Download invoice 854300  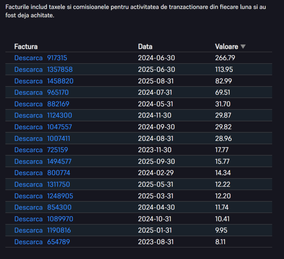click(x=28, y=208)
